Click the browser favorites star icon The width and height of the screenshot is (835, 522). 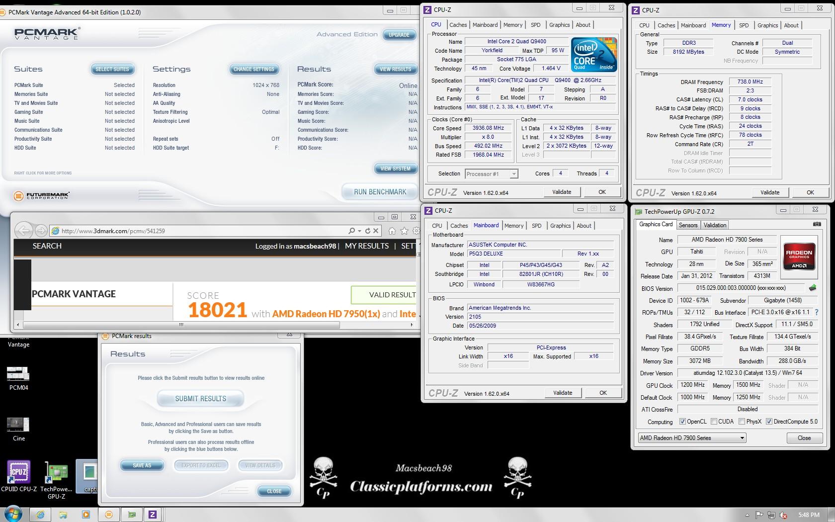(x=405, y=231)
